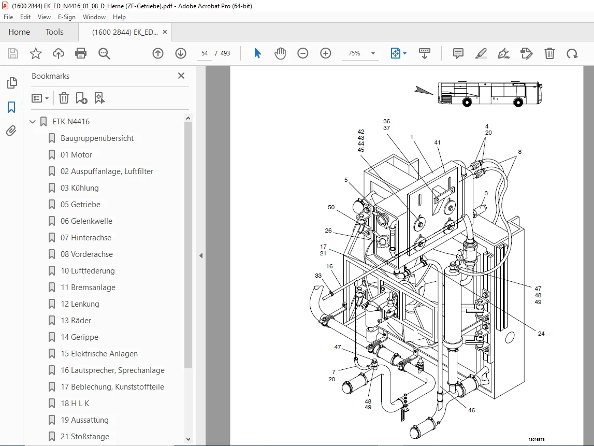This screenshot has height=446, width=594.
Task: Open the Window menu
Action: click(x=94, y=17)
